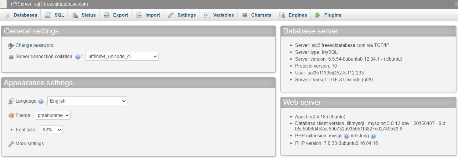Image resolution: width=458 pixels, height=158 pixels.
Task: Open the Change password link
Action: tap(35, 45)
